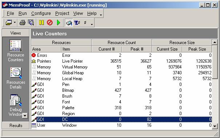220x138 pixels.
Task: Click the Resource Count group header
Action: pyautogui.click(x=122, y=43)
